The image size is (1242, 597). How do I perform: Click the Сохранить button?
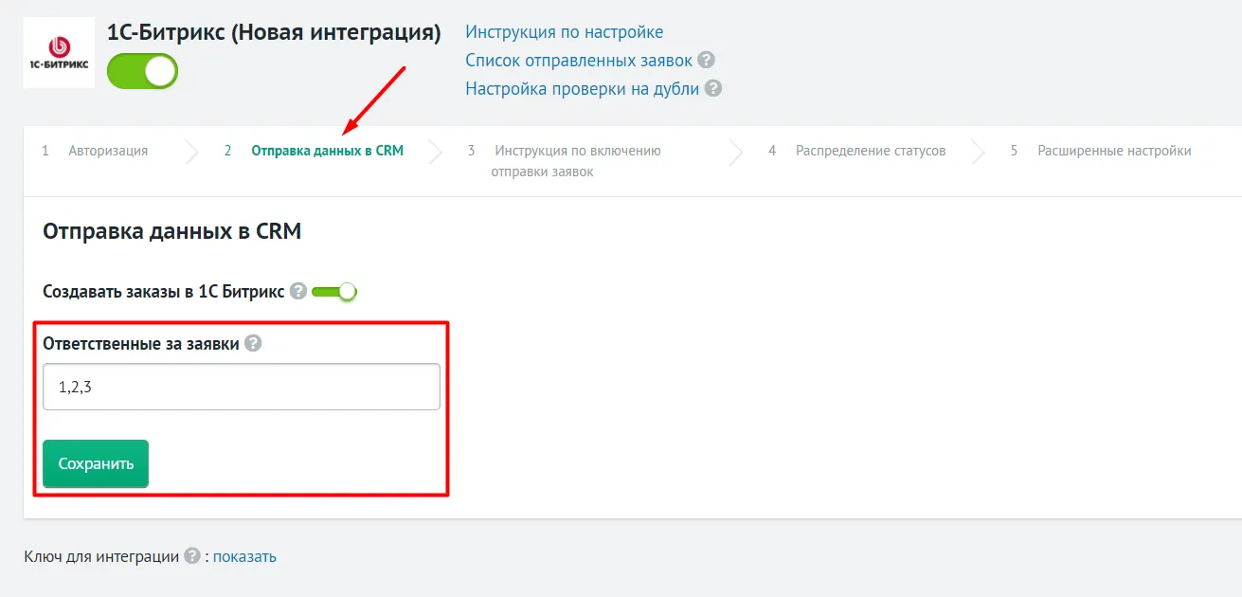(96, 463)
